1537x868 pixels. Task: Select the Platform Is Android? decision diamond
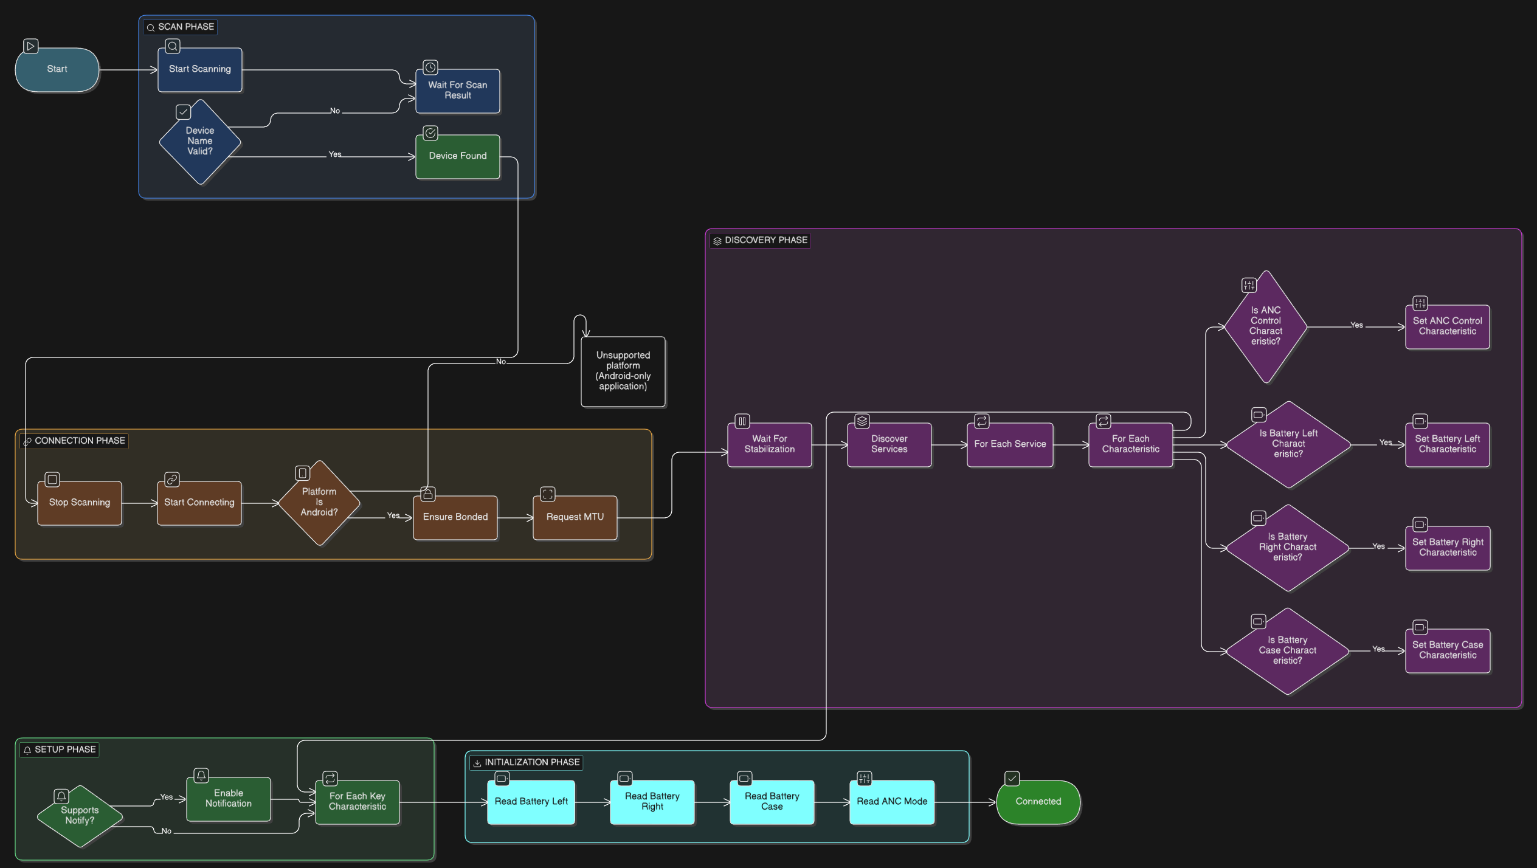pos(319,503)
